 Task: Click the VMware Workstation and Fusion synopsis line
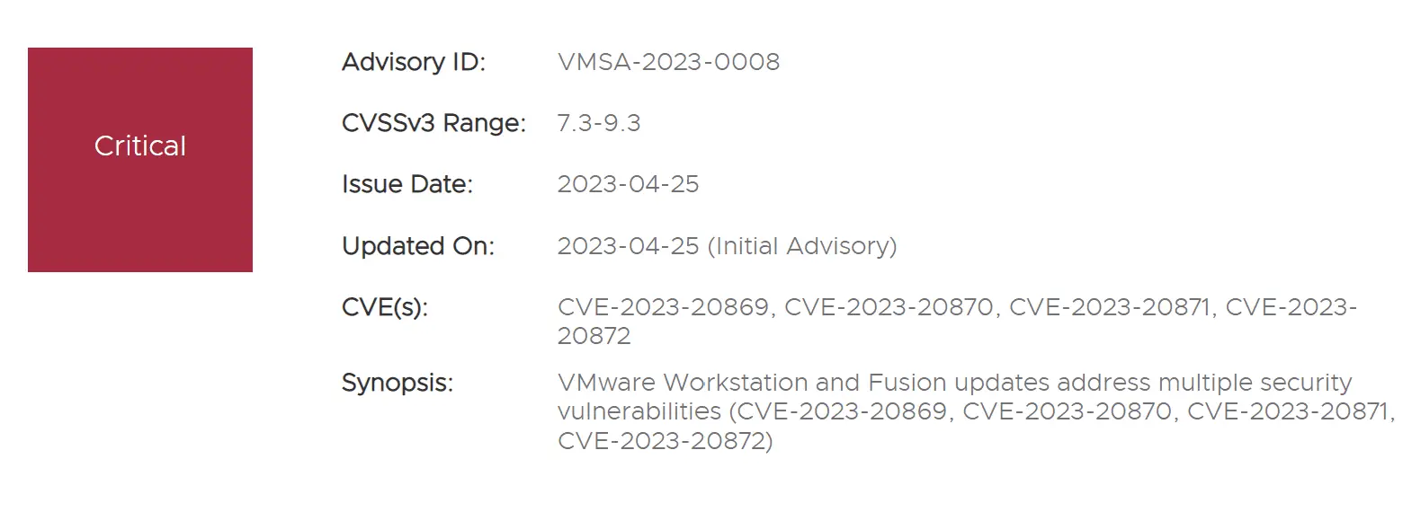tap(955, 384)
